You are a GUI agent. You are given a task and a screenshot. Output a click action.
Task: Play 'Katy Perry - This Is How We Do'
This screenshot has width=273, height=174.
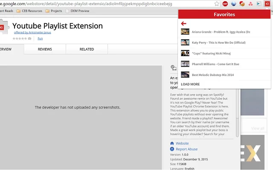point(219,42)
